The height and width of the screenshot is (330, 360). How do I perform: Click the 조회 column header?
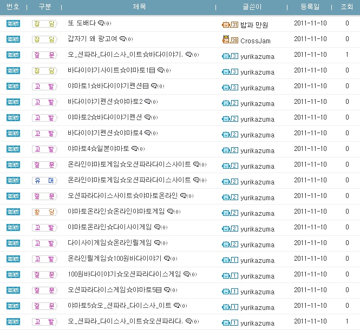(347, 7)
